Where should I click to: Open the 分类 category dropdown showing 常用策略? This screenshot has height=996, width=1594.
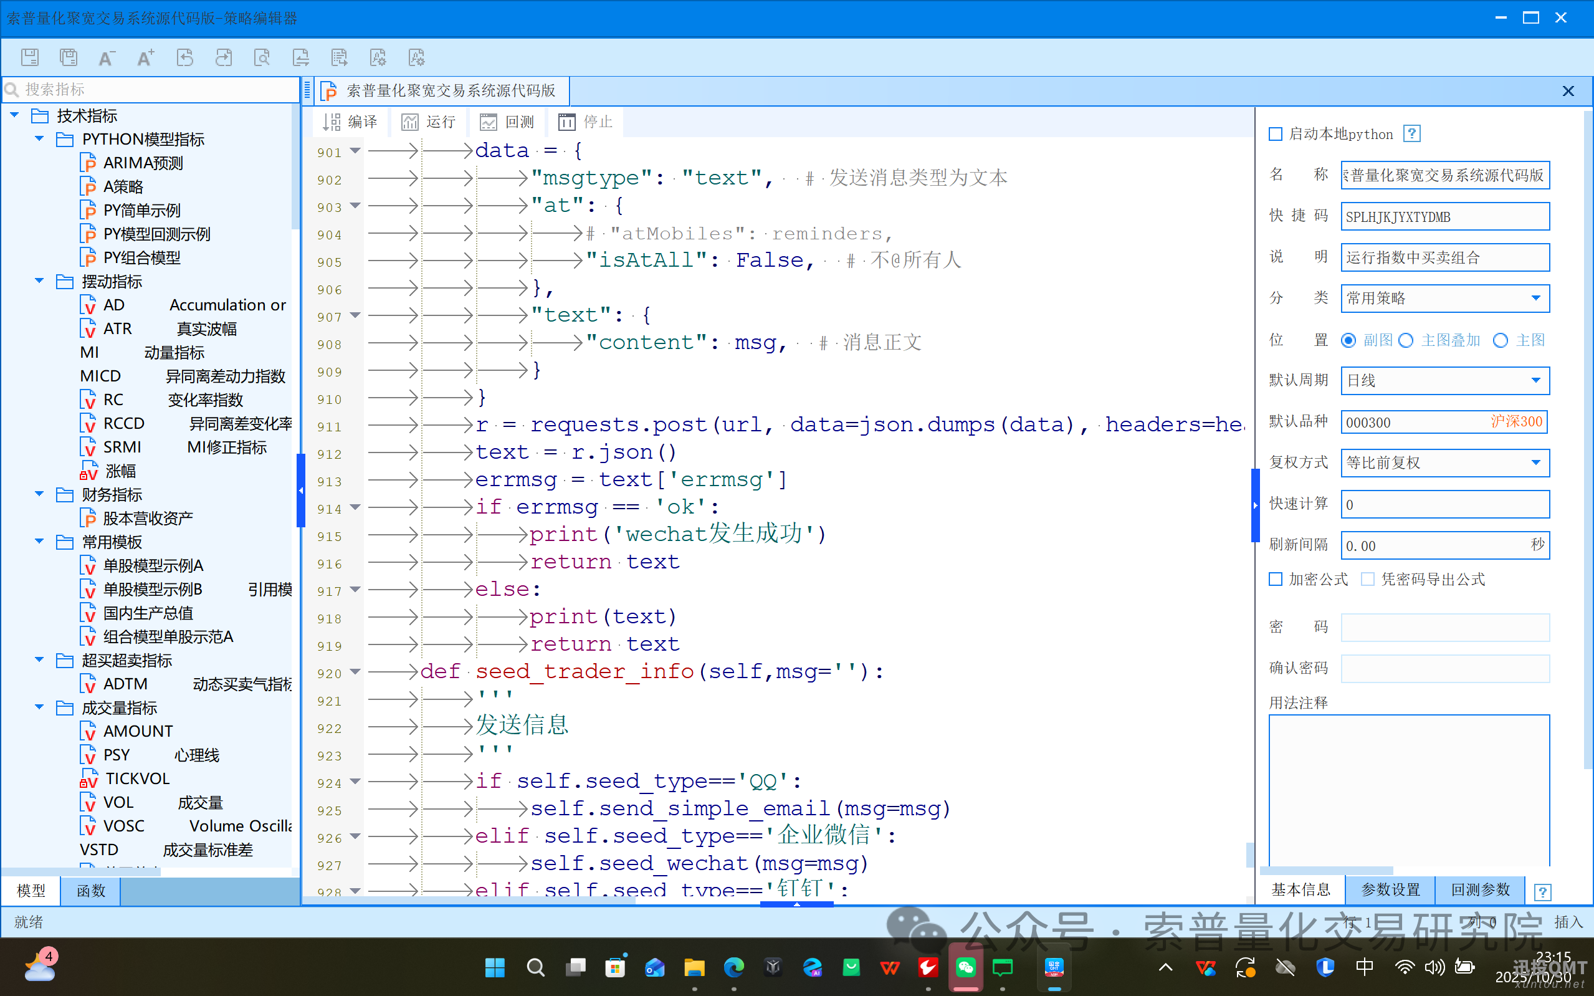tap(1537, 298)
